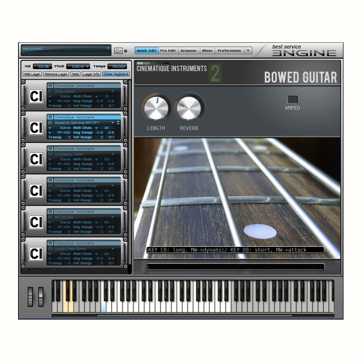Click the Layer Info button
Viewport: 362px width, 362px height.
[x=91, y=74]
